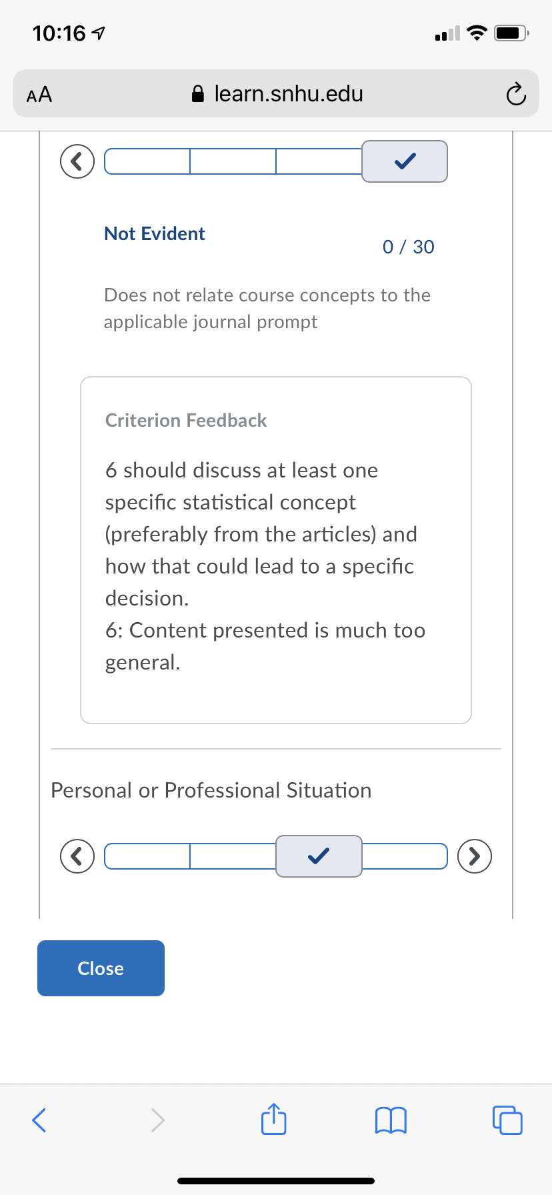Open the Safari share sheet icon
Screen dimensions: 552x1195
[273, 1119]
